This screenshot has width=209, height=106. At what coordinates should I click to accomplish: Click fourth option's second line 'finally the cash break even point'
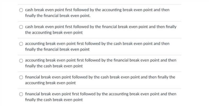pos(54,66)
